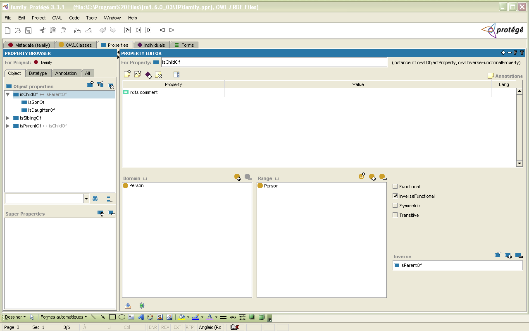
Task: Expand the isSiblingOf tree node
Action: click(7, 118)
